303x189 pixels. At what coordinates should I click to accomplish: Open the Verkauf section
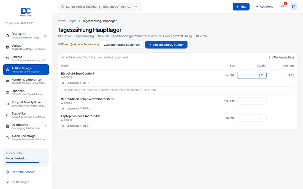26,47
